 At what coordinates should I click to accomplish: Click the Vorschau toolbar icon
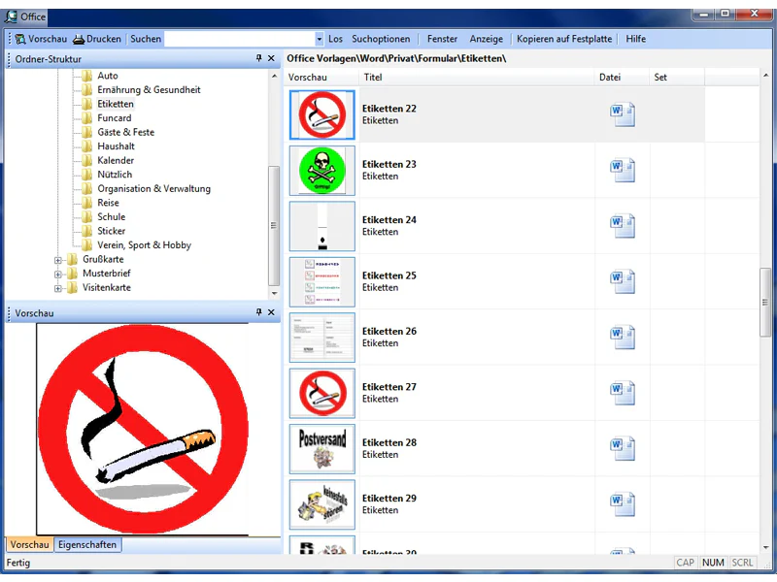(20, 39)
